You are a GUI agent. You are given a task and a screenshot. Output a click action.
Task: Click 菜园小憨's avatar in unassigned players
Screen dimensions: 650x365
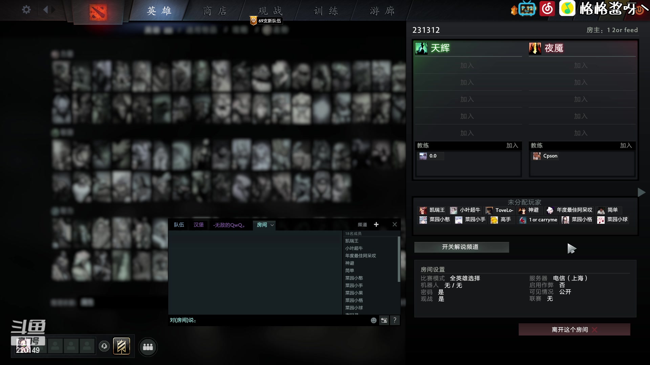click(x=423, y=220)
